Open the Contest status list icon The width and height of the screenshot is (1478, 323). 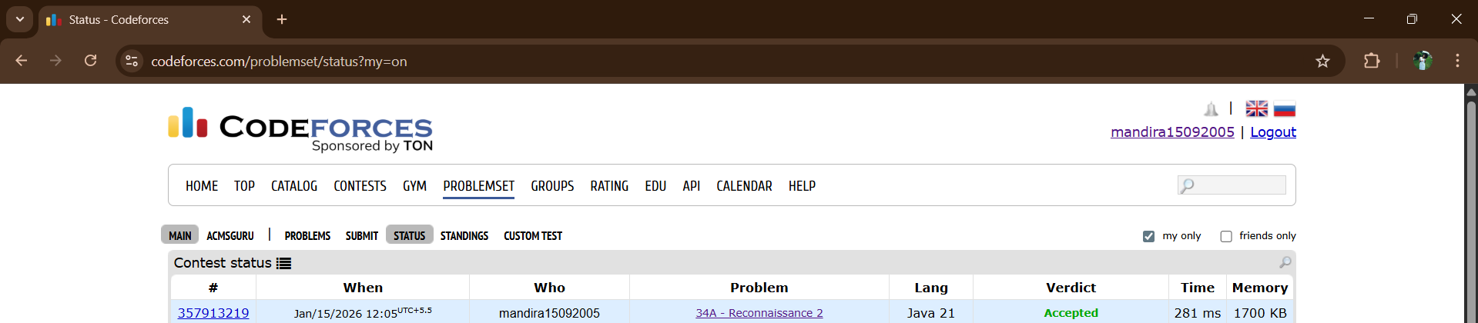pos(284,263)
